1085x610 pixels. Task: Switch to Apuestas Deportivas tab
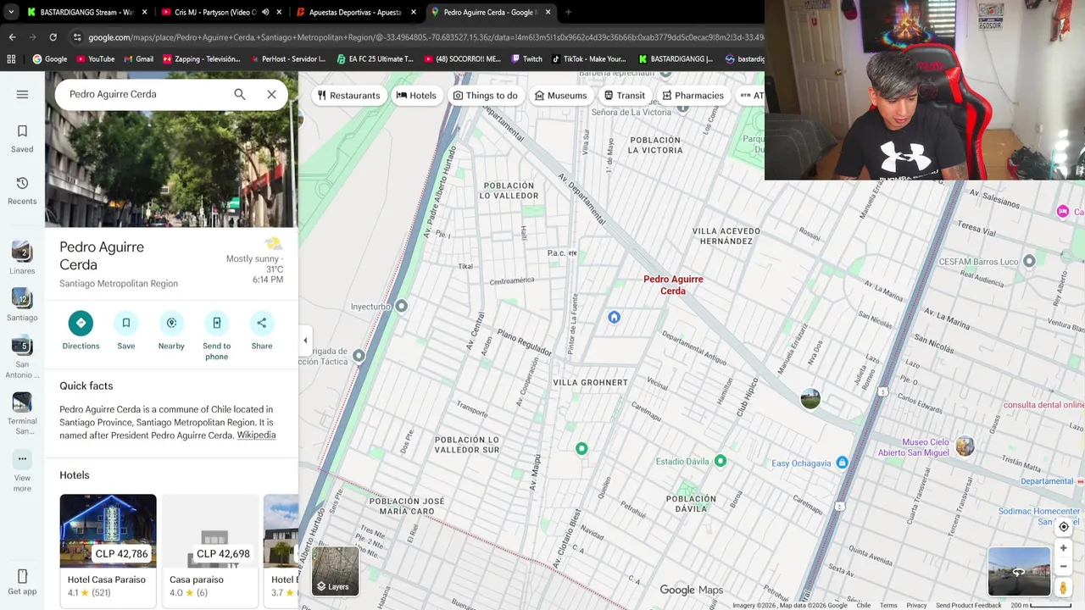tap(354, 12)
